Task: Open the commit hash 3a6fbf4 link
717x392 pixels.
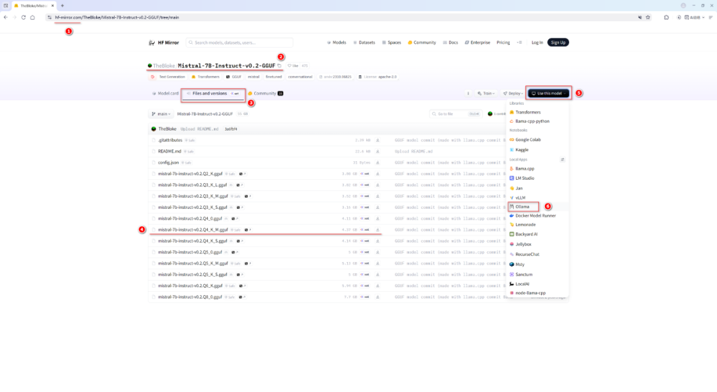Action: (231, 129)
